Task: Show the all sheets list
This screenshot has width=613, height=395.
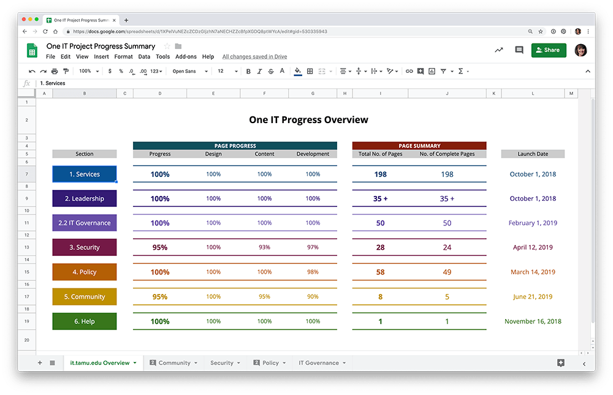Action: click(52, 363)
